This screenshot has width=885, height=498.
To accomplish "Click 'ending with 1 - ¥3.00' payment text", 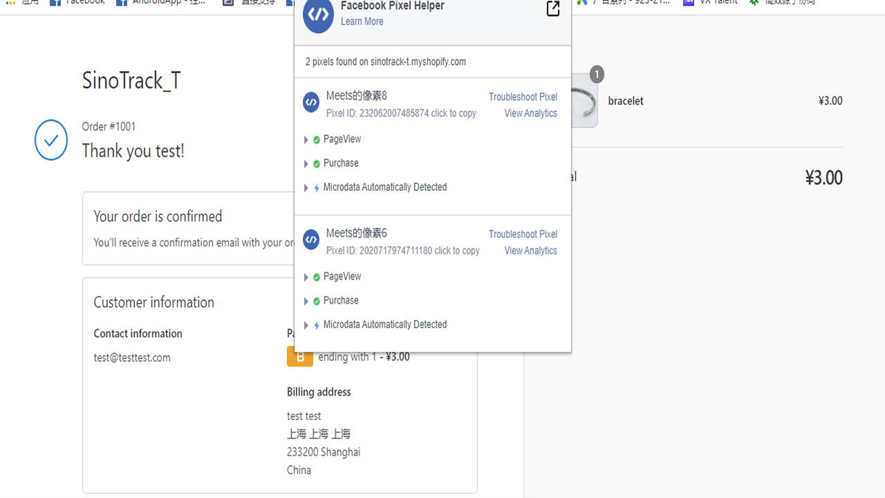I will [x=364, y=358].
